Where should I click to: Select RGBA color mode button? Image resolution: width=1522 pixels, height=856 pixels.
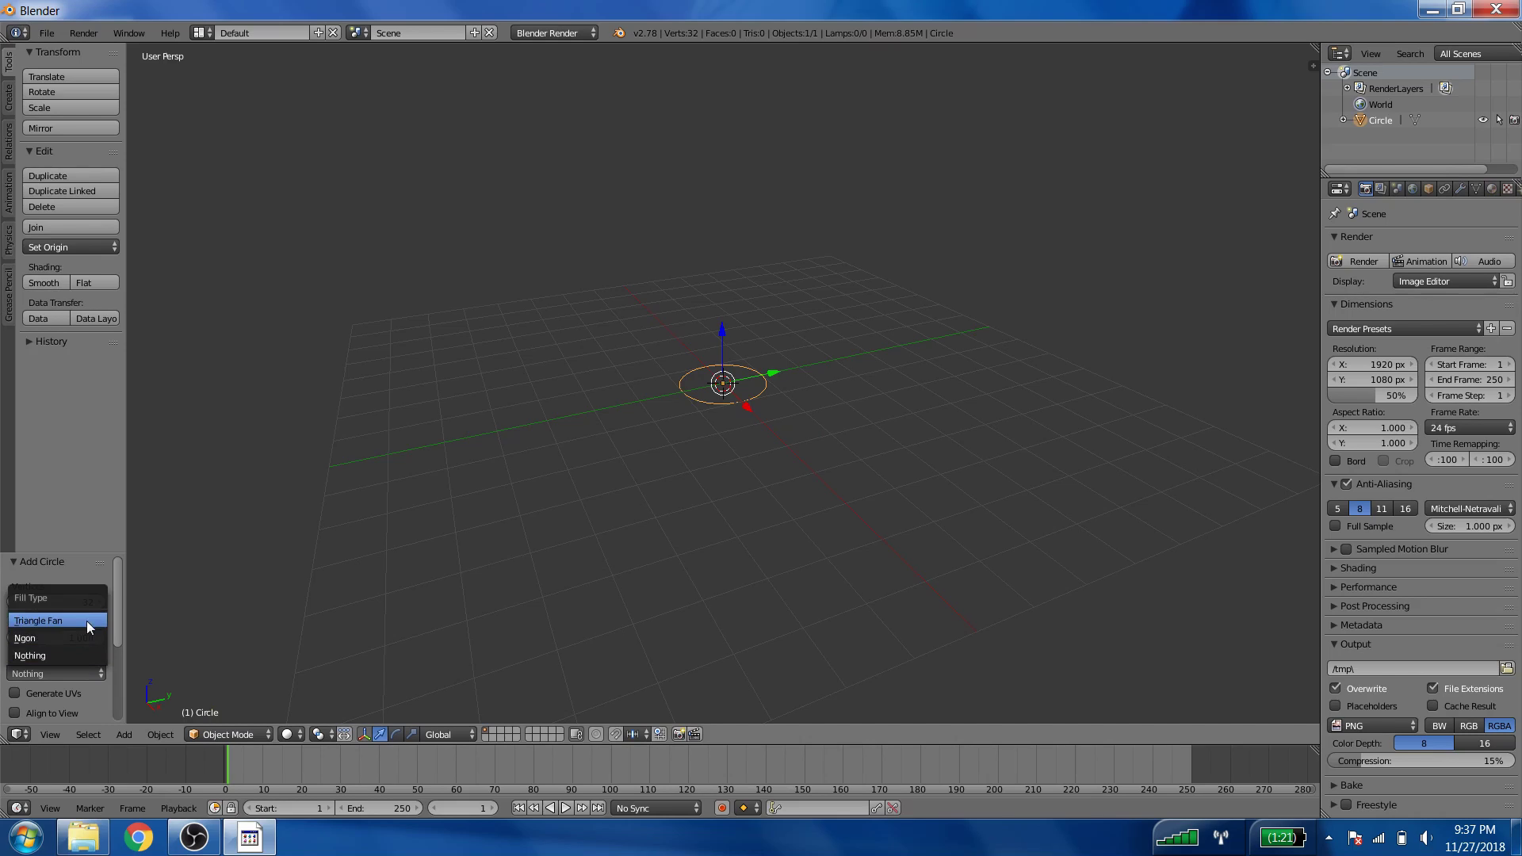point(1499,725)
